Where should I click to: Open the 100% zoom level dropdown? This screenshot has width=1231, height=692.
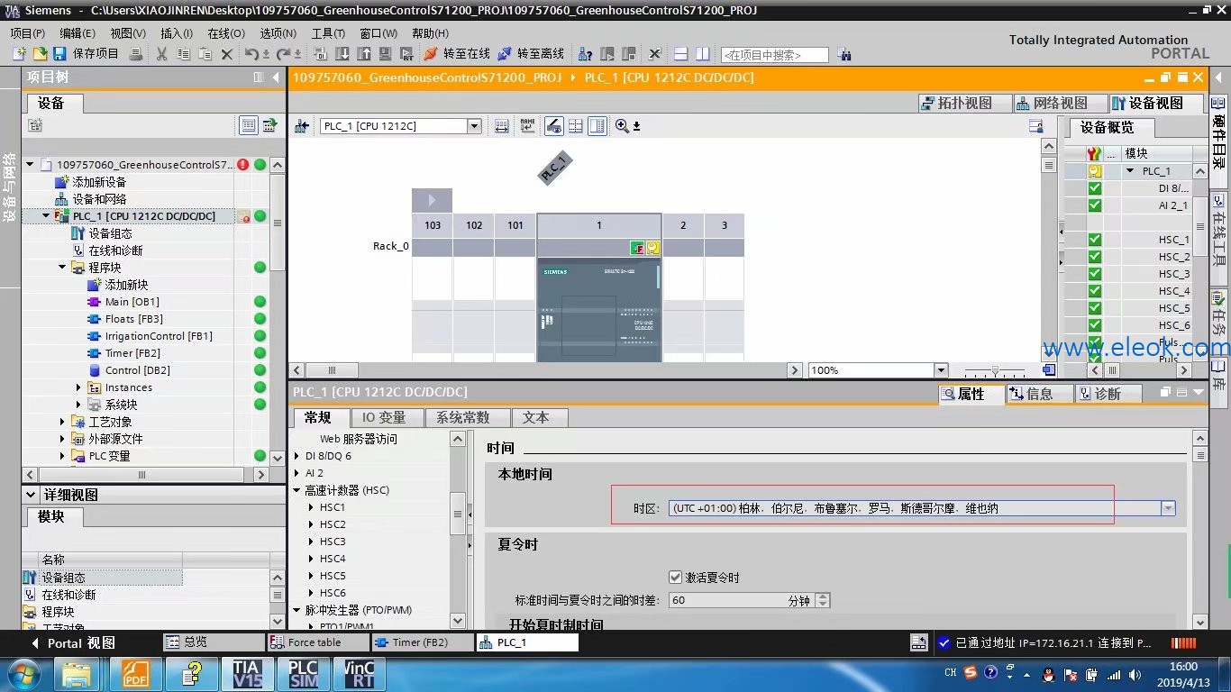941,370
